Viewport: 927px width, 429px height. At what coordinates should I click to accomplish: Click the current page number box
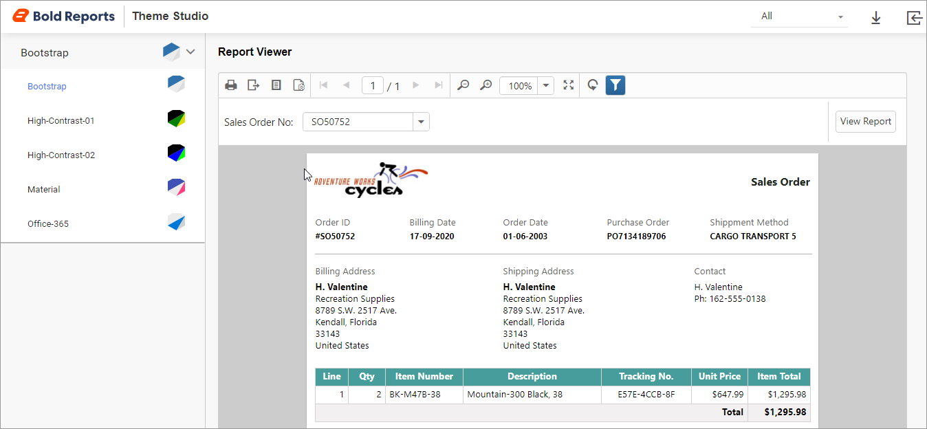coord(373,86)
